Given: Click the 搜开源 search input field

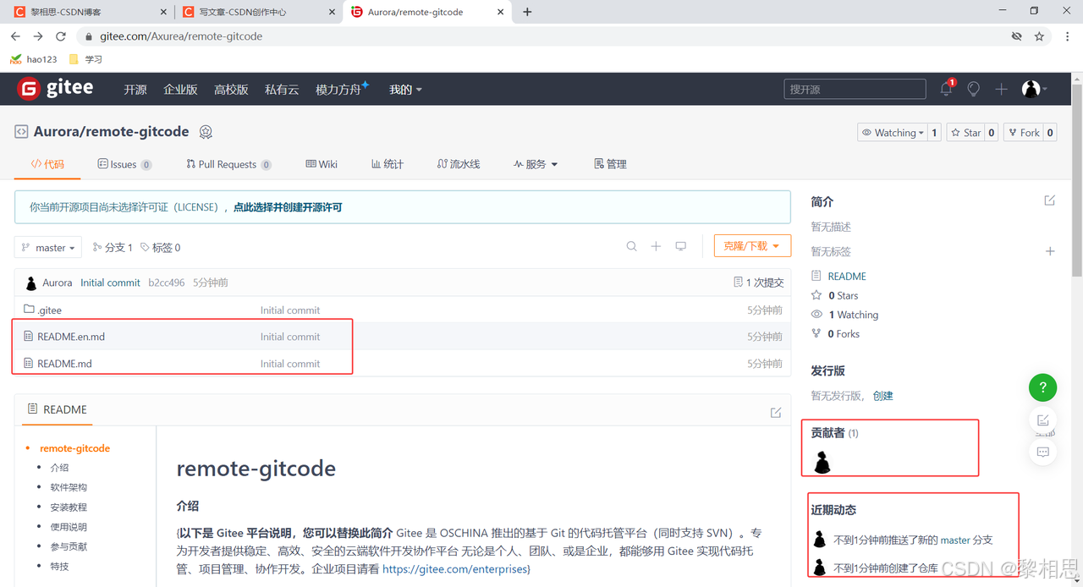Looking at the screenshot, I should [855, 89].
